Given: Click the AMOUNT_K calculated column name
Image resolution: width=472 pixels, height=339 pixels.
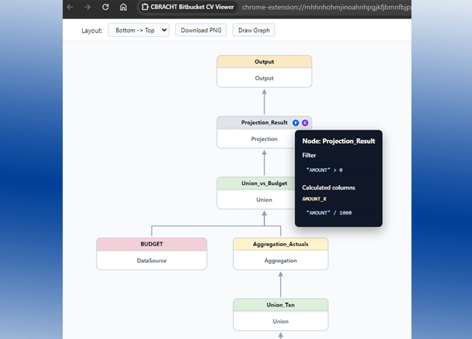Looking at the screenshot, I should [x=314, y=199].
